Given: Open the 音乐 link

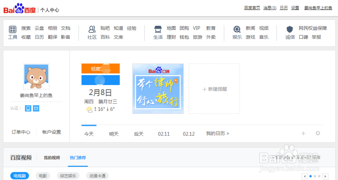Looking at the screenshot, I should pos(264,37).
